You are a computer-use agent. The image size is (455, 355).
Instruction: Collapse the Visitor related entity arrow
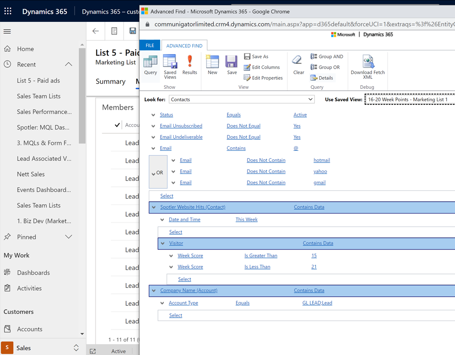click(x=162, y=243)
